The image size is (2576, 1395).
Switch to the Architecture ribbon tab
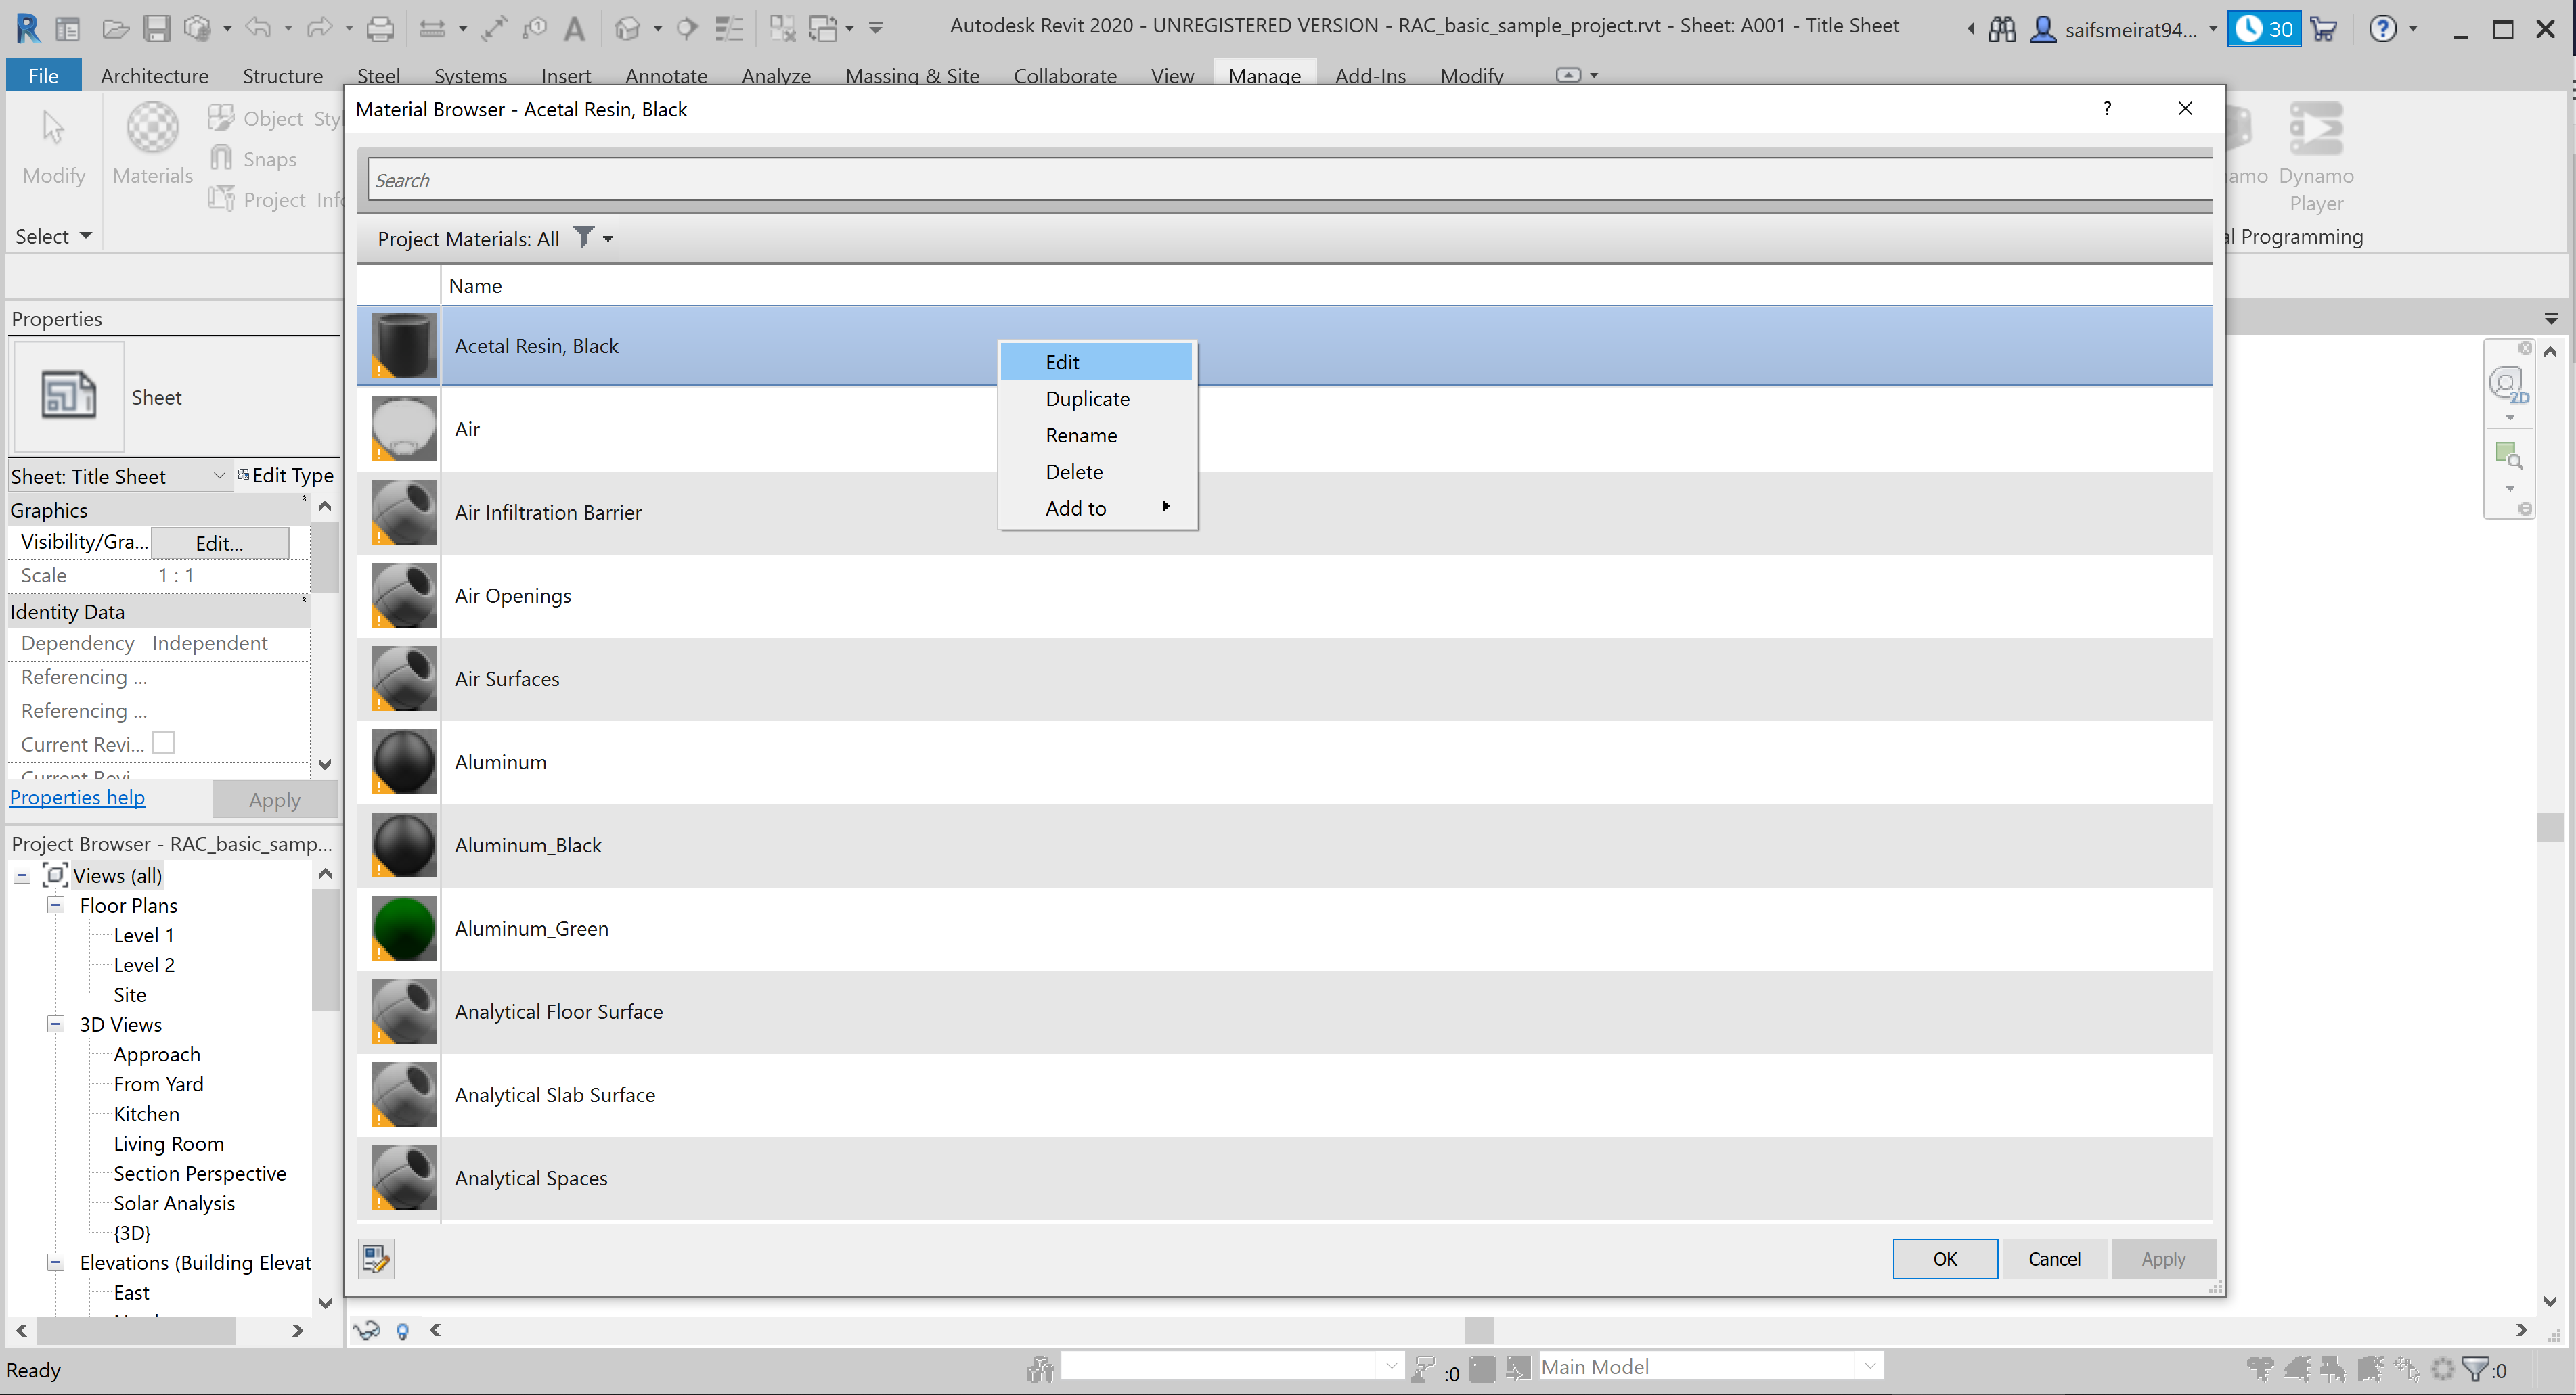pos(154,75)
